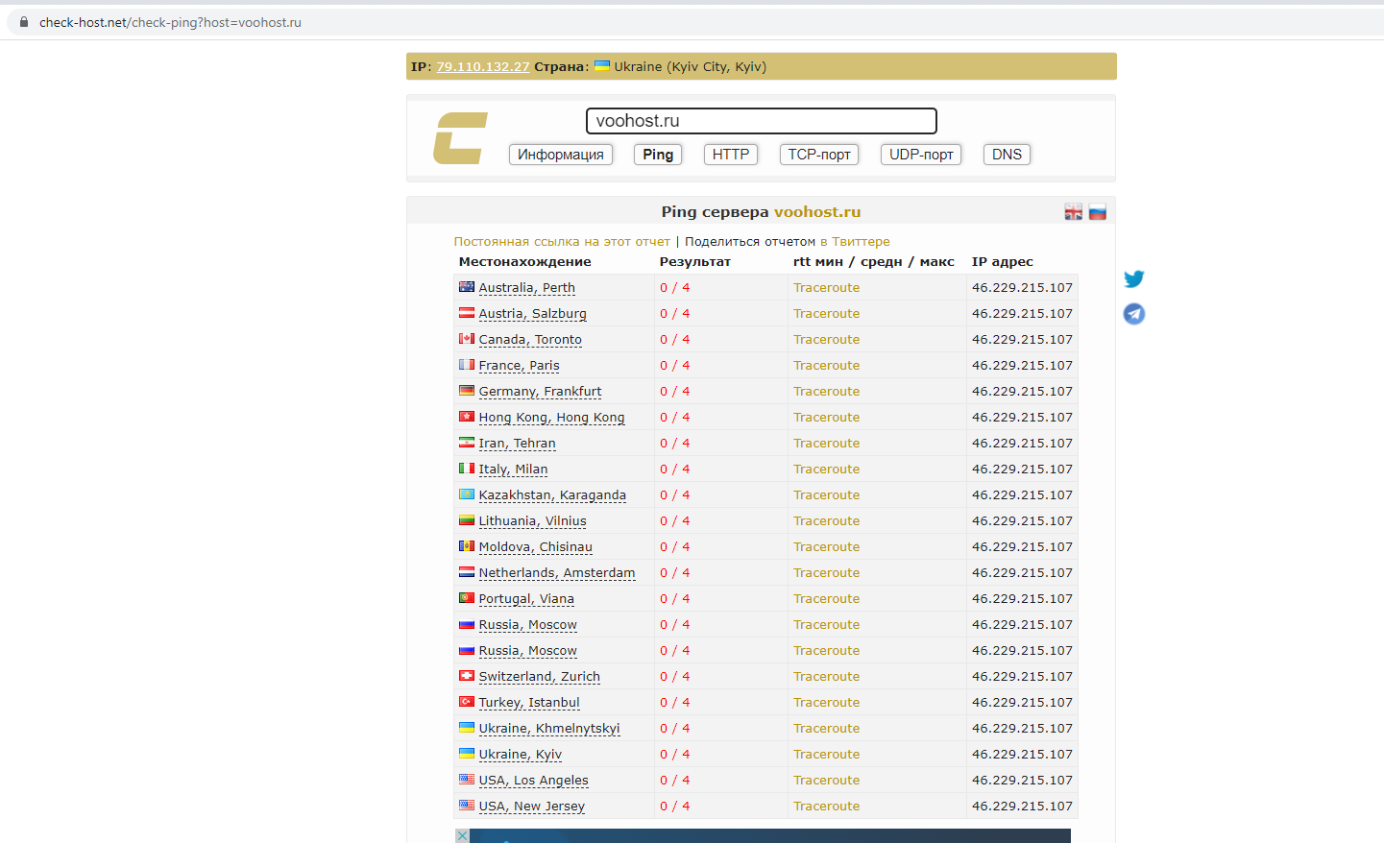The height and width of the screenshot is (843, 1384).
Task: Click the Iran flag icon in Tehran row
Action: coord(467,443)
